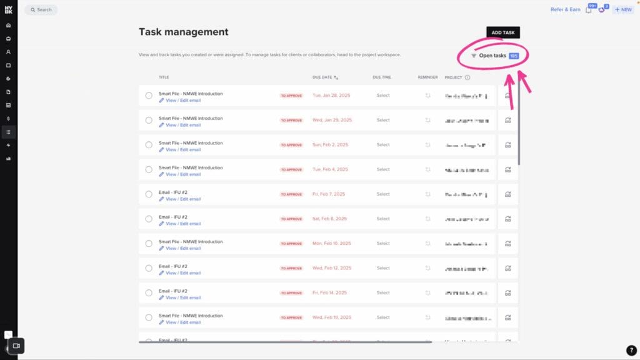Click the notifications icon showing 99+ badge

coord(589,9)
